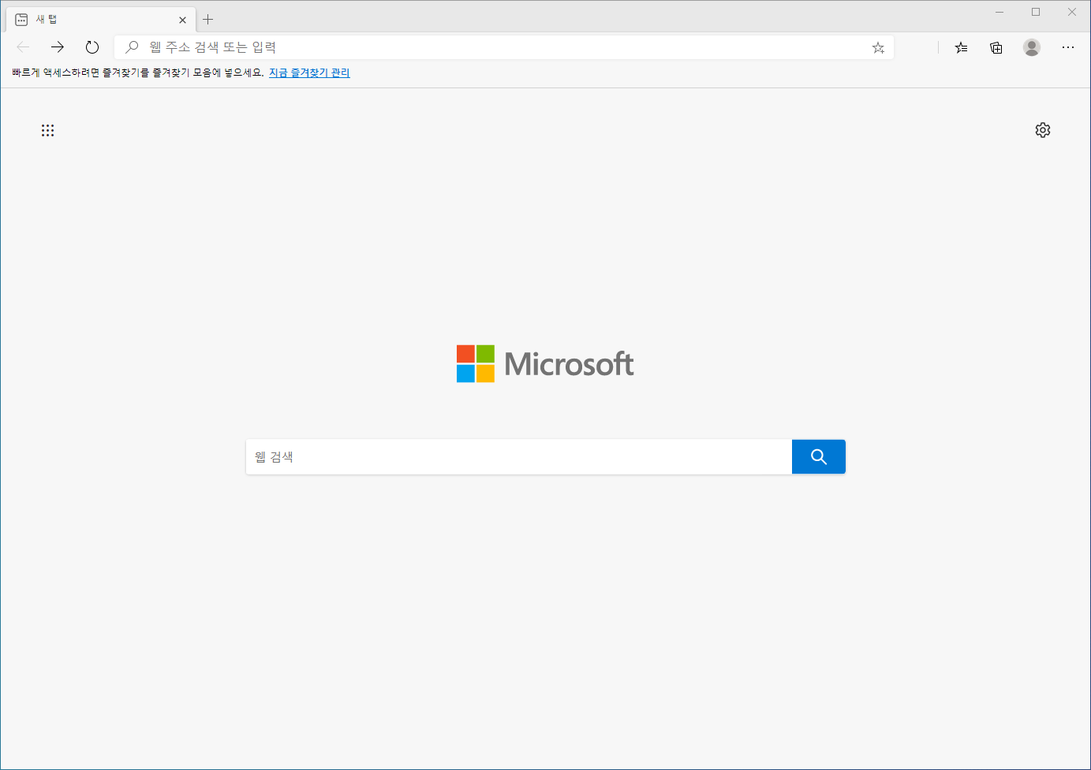Open the user profile avatar
This screenshot has height=770, width=1091.
(1032, 47)
